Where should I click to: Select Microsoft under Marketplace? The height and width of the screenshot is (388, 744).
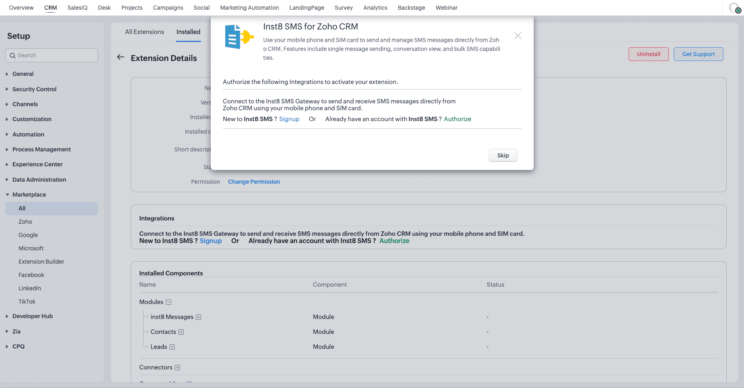pyautogui.click(x=31, y=248)
